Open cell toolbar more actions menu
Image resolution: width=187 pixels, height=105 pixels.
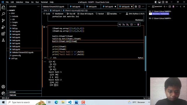point(135,24)
